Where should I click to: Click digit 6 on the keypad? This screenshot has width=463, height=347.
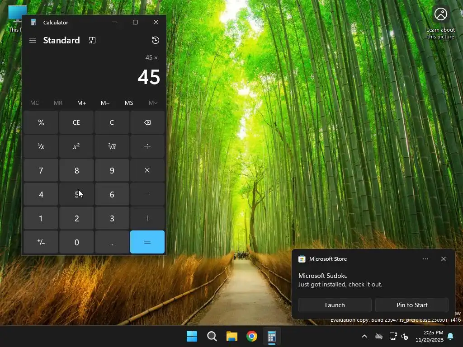click(112, 194)
